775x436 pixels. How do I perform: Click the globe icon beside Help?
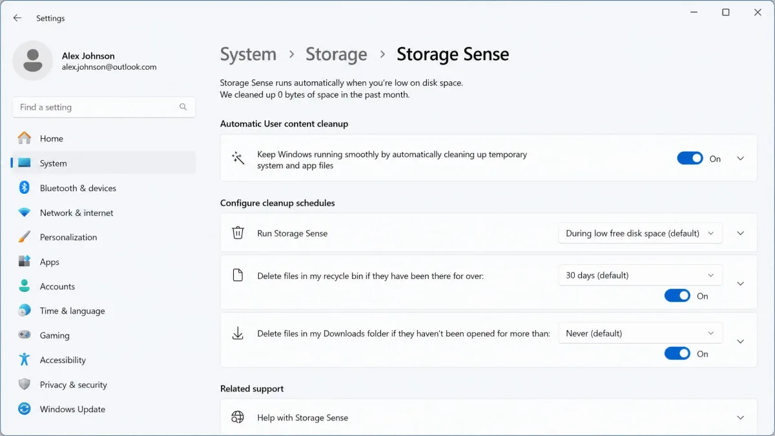238,417
